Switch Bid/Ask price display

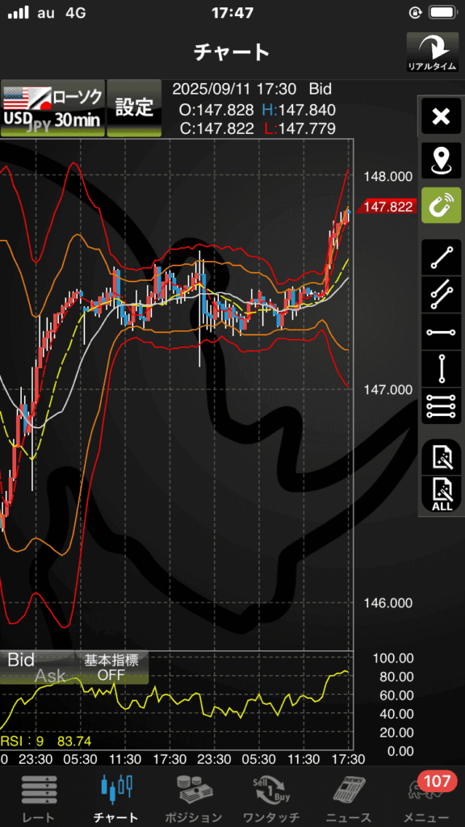point(36,667)
